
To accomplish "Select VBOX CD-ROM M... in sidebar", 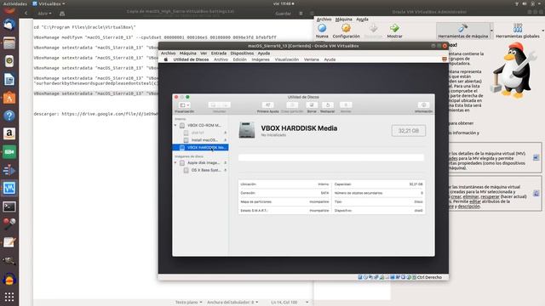I will tap(204, 125).
